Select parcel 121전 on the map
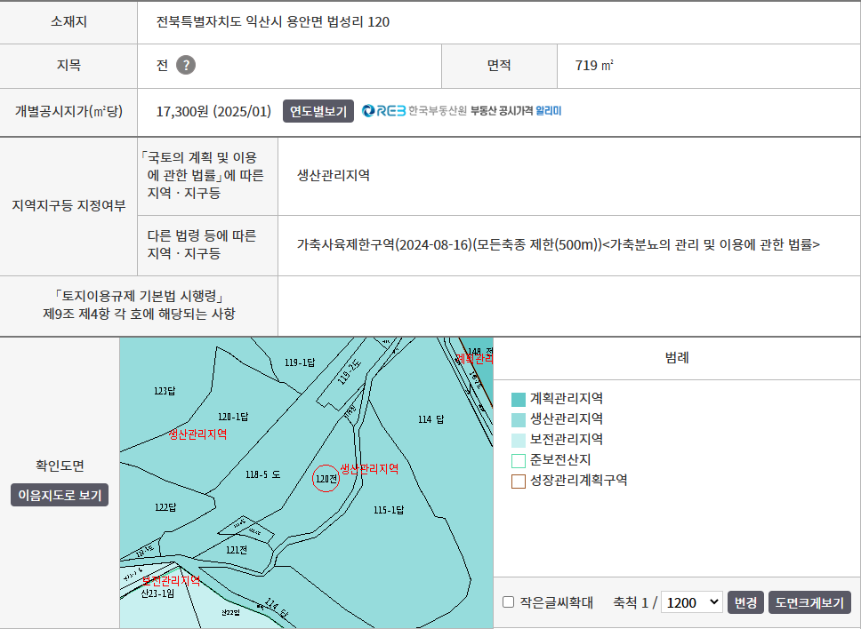 tap(236, 550)
